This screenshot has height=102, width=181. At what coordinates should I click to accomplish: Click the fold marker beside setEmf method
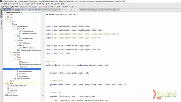click(x=45, y=85)
